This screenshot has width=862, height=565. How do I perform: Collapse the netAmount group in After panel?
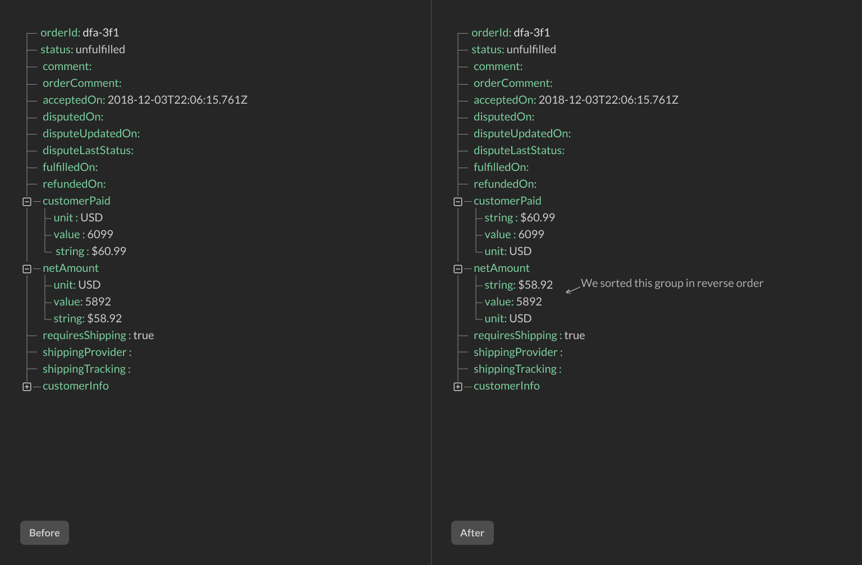pyautogui.click(x=457, y=268)
